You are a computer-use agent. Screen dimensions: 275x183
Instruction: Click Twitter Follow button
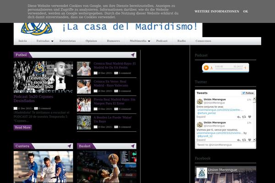pos(248,93)
